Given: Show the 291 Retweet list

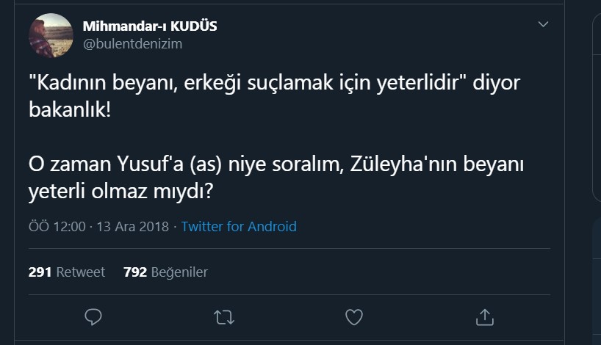Looking at the screenshot, I should [x=67, y=272].
